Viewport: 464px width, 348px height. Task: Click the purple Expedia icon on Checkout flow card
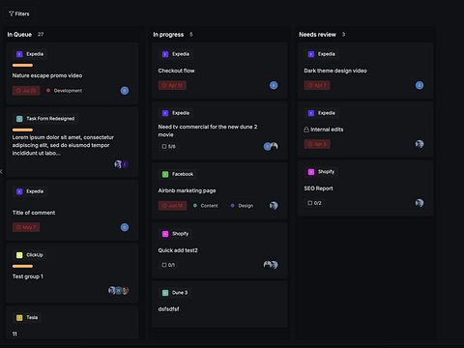(165, 54)
